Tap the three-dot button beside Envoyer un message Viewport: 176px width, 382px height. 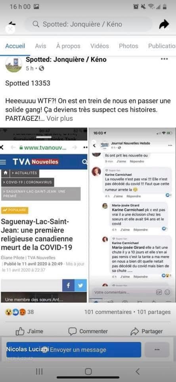click(x=157, y=350)
